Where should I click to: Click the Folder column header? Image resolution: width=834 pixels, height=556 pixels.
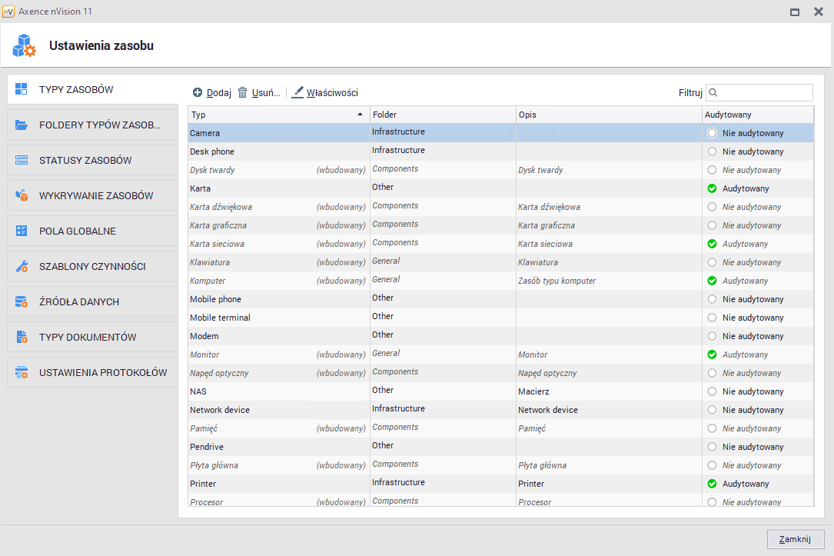click(442, 115)
